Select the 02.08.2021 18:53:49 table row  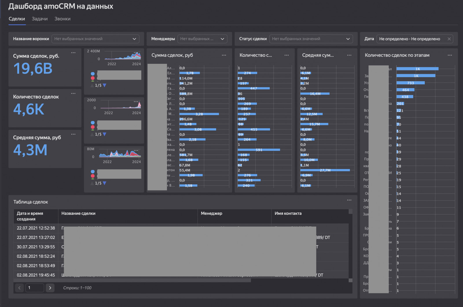click(x=181, y=266)
